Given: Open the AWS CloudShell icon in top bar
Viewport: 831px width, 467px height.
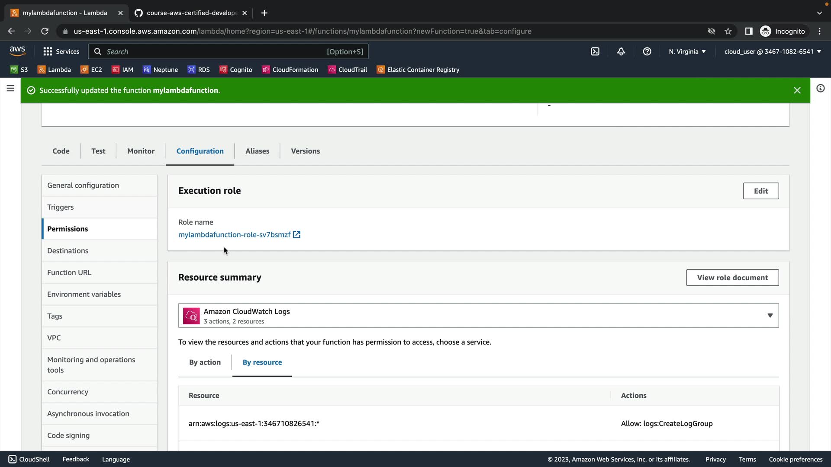Looking at the screenshot, I should click(x=595, y=51).
